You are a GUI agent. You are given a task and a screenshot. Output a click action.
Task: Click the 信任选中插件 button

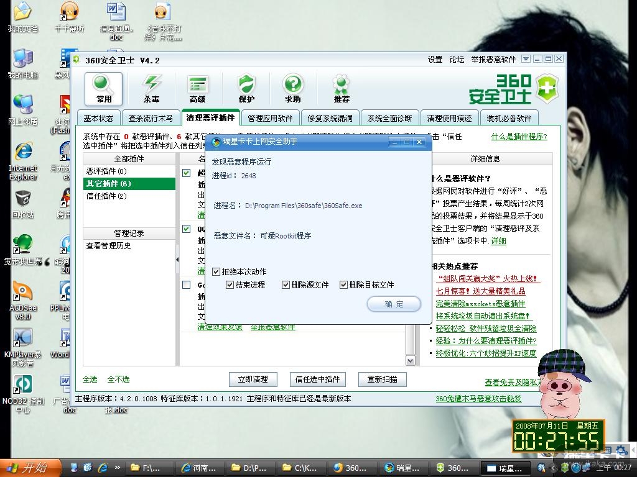(x=317, y=379)
